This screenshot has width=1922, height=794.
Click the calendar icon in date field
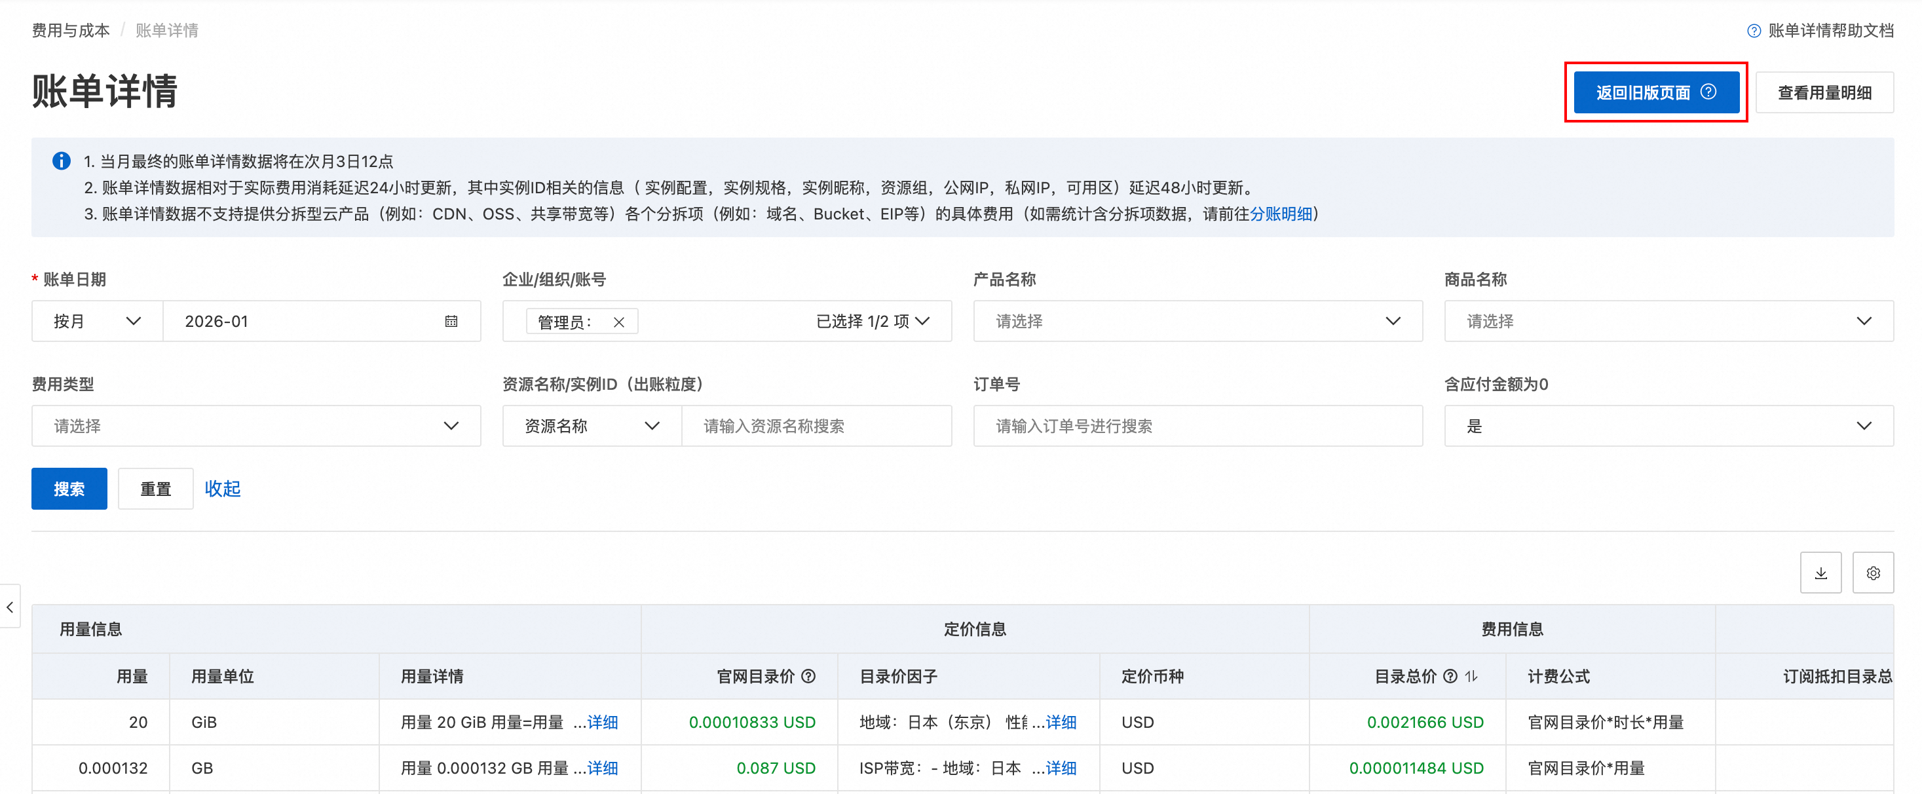click(451, 322)
